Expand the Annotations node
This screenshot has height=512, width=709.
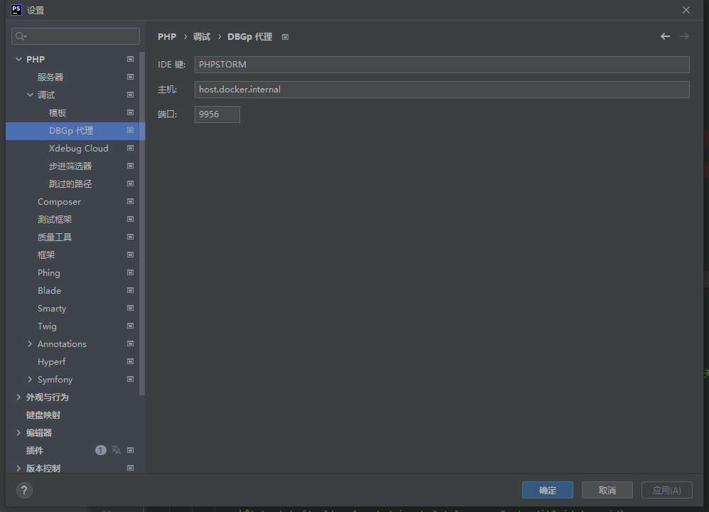pyautogui.click(x=30, y=343)
